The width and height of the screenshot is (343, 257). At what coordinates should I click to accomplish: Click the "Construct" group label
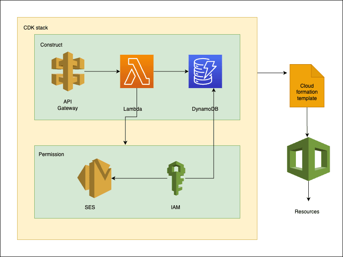[x=51, y=45]
